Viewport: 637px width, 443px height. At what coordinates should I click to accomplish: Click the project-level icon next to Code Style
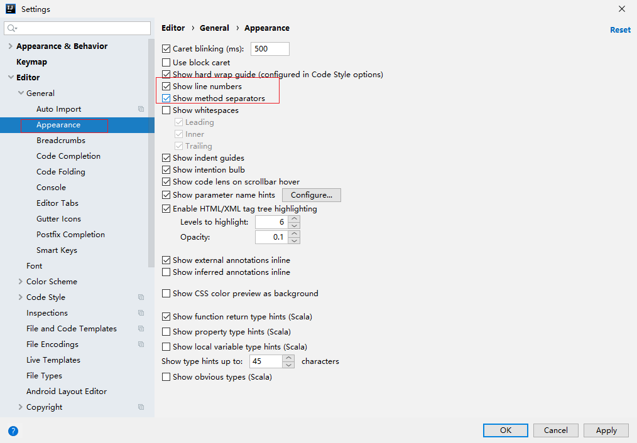click(141, 297)
